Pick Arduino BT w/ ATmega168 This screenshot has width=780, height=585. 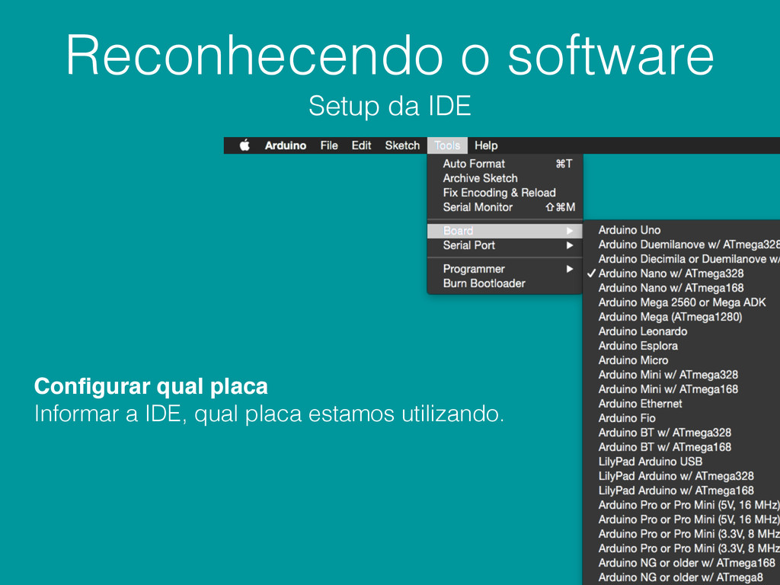[x=682, y=446]
